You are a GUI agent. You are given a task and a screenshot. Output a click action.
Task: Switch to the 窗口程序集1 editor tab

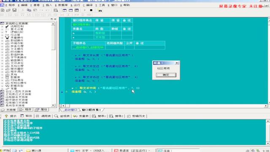pos(92,110)
